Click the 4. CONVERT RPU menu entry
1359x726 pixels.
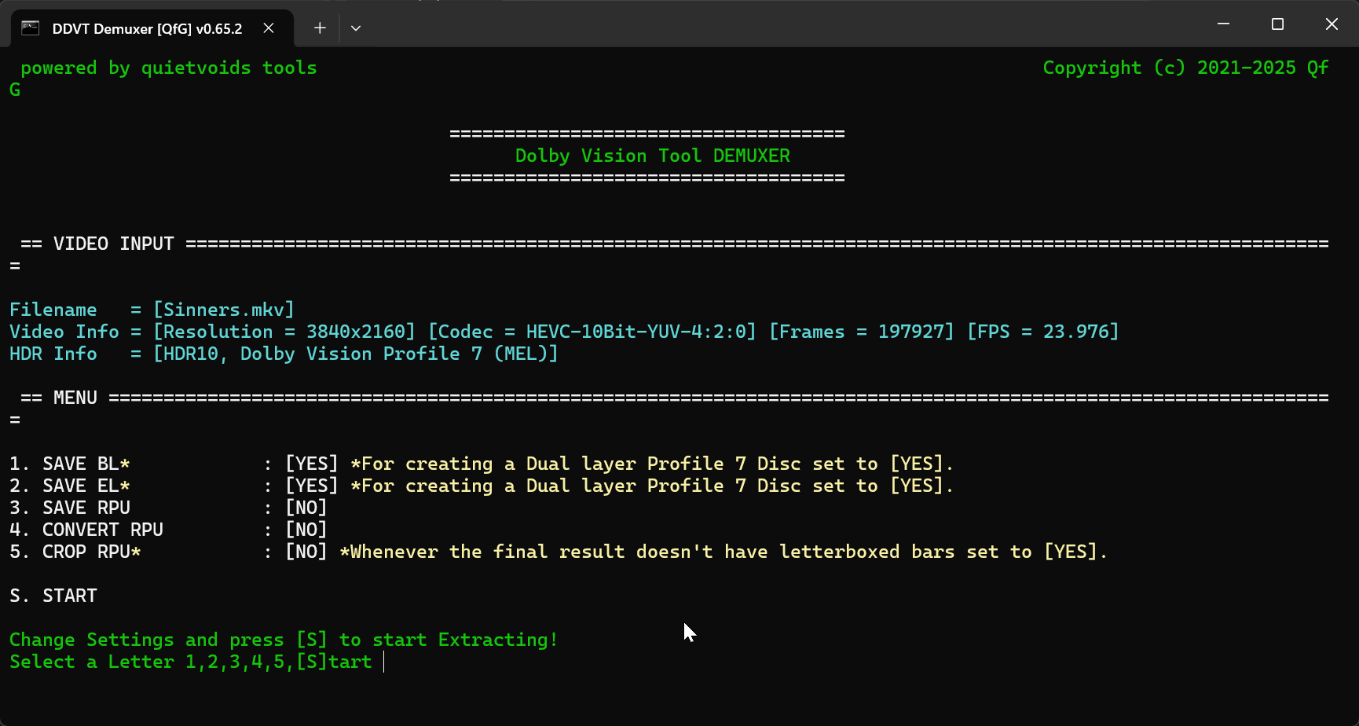coord(86,530)
